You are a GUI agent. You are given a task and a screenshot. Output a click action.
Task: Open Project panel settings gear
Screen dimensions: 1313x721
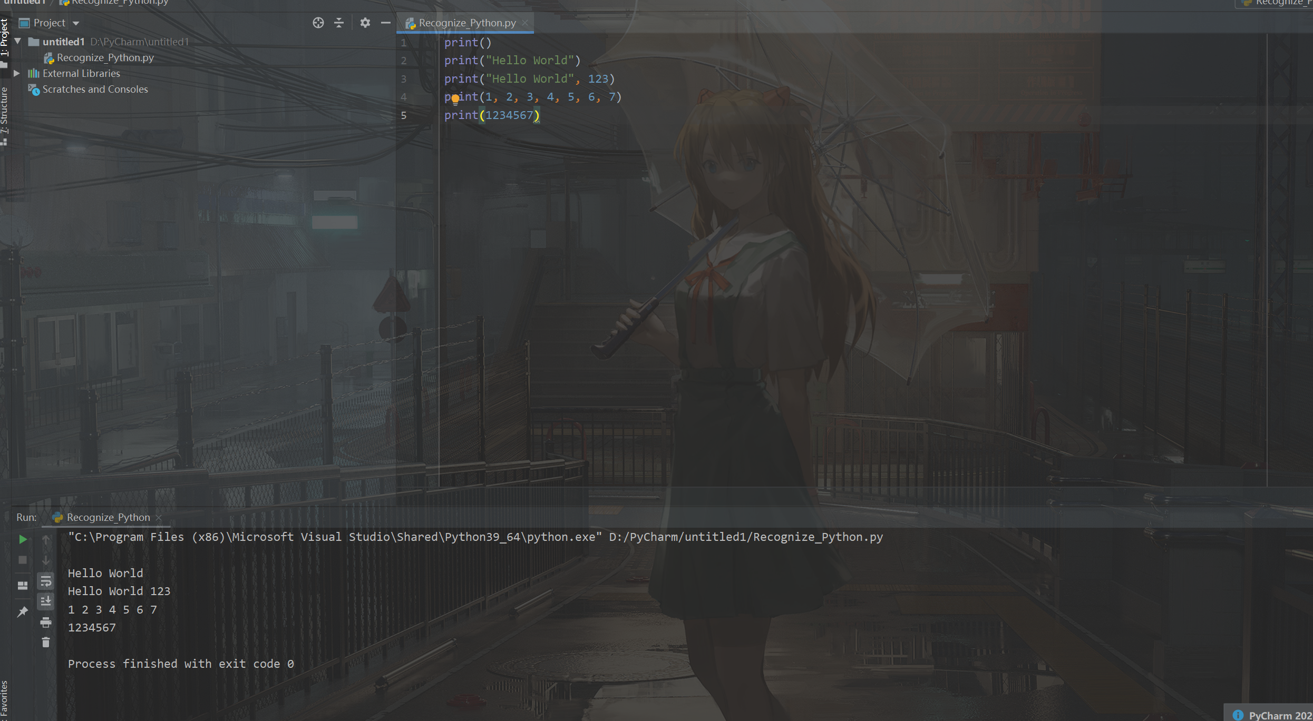pos(365,23)
